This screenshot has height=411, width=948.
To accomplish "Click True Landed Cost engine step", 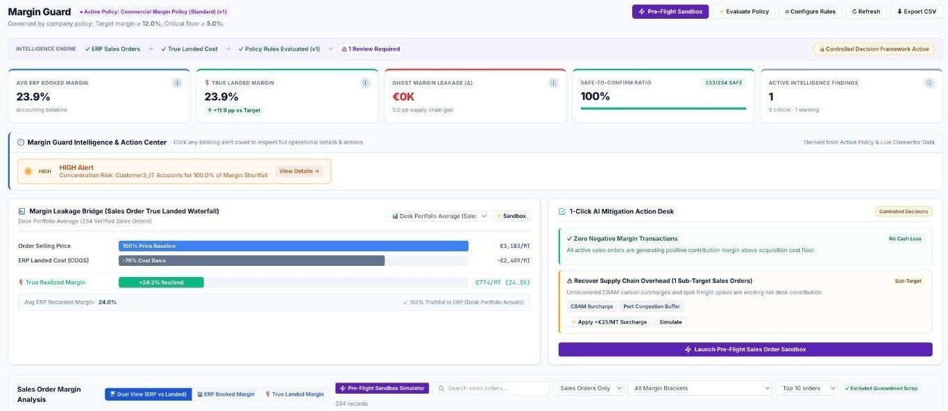I will [x=189, y=49].
